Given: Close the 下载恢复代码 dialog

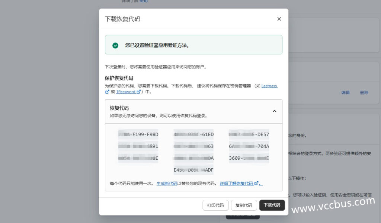Looking at the screenshot, I should coord(279,19).
